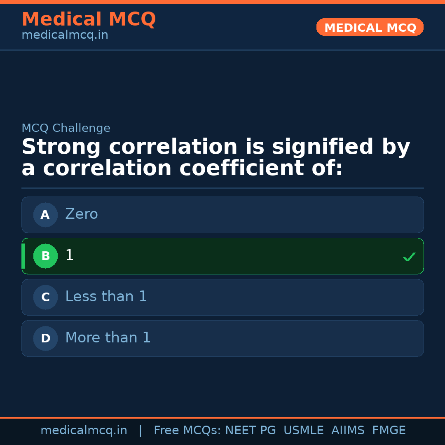Click the "MCQ Challenge" label
Viewport: 445px width, 445px height.
(66, 128)
